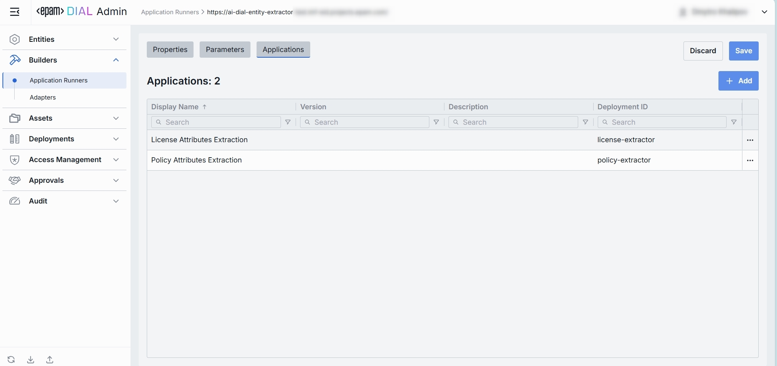Select the Applications tab
This screenshot has height=366, width=777.
283,50
